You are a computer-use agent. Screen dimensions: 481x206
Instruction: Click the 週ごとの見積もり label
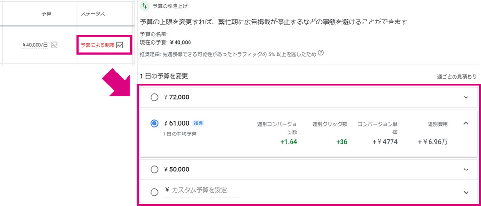(x=457, y=76)
